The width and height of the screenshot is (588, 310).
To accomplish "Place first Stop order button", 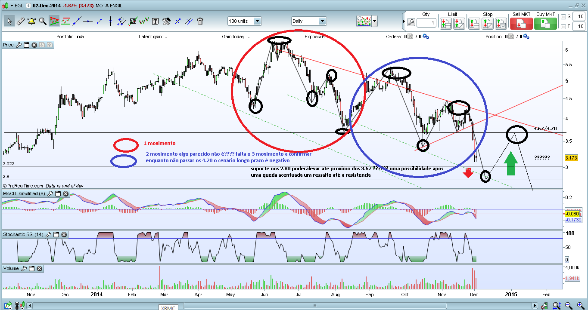I will 474,23.
